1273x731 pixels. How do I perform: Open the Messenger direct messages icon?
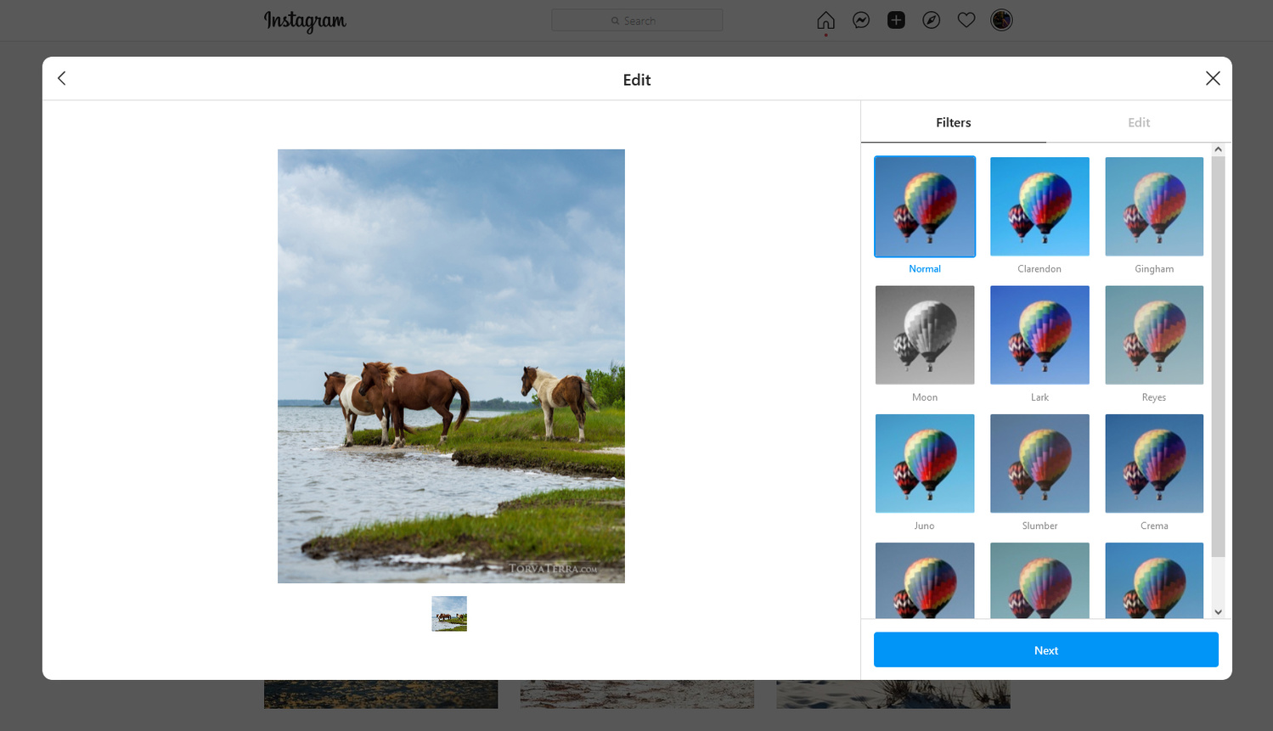point(861,20)
